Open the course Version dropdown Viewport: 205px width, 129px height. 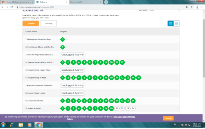tap(164, 10)
